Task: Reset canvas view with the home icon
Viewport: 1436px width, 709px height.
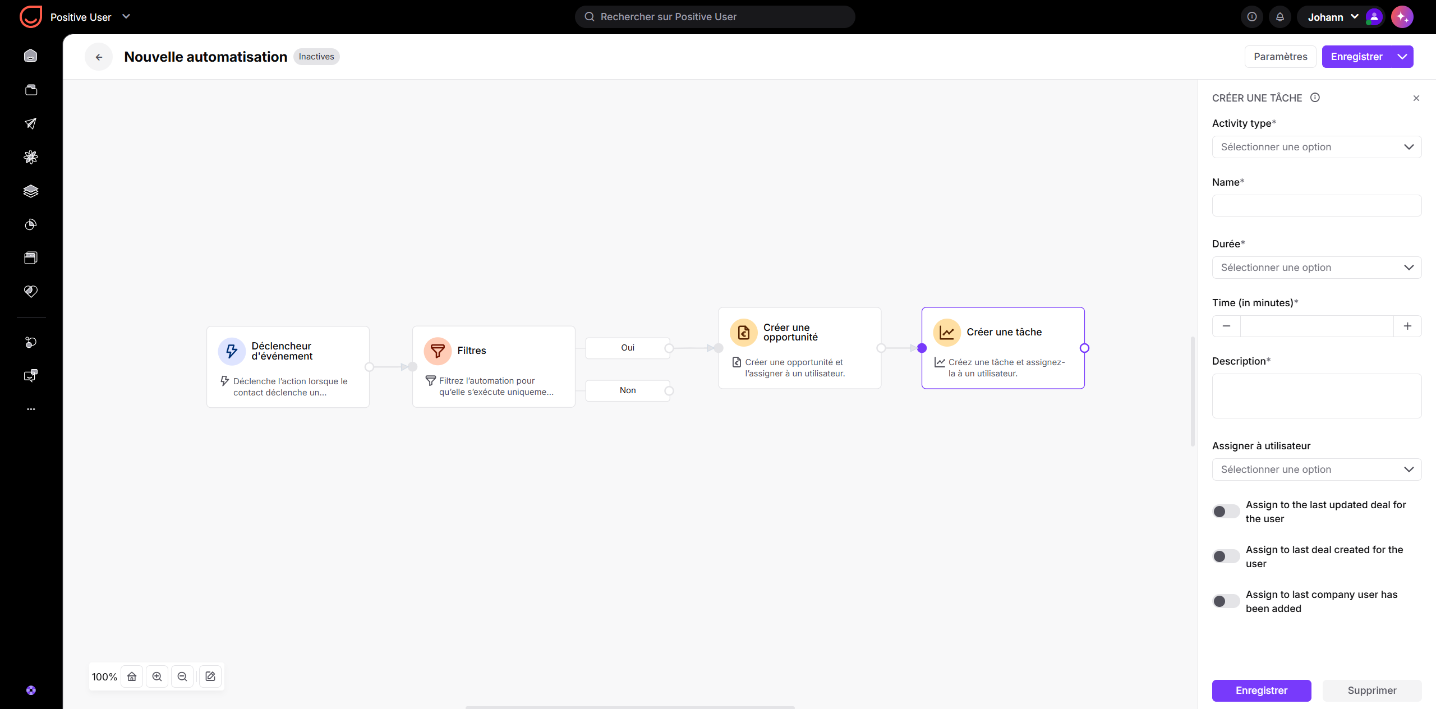Action: point(132,676)
